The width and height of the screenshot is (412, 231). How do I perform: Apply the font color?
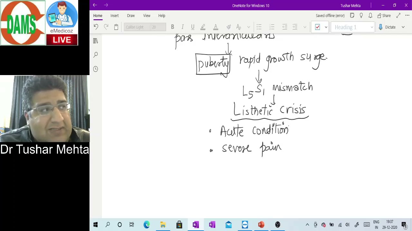coord(216,27)
